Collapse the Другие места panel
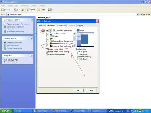The image size is (151, 113). (x=31, y=38)
